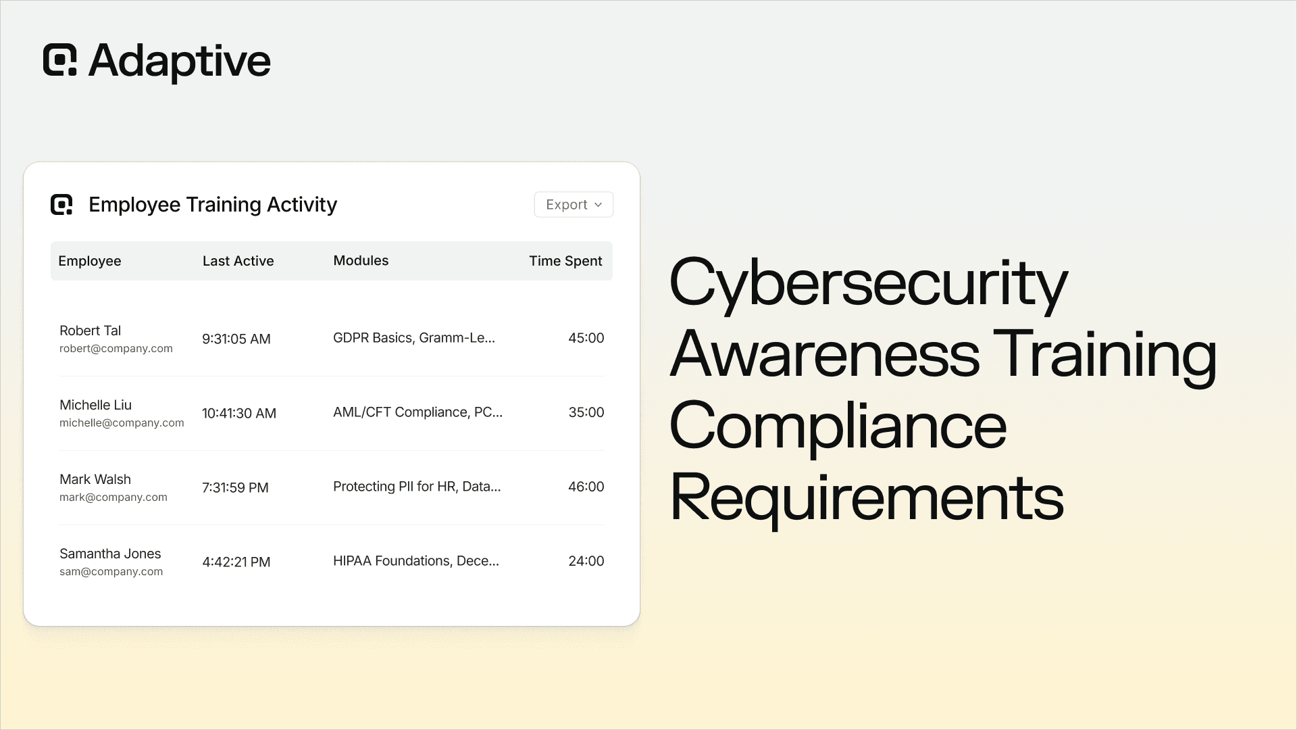Viewport: 1297px width, 730px height.
Task: Click the GDPR Basics, Gramm-Le... modules cell
Action: click(414, 338)
